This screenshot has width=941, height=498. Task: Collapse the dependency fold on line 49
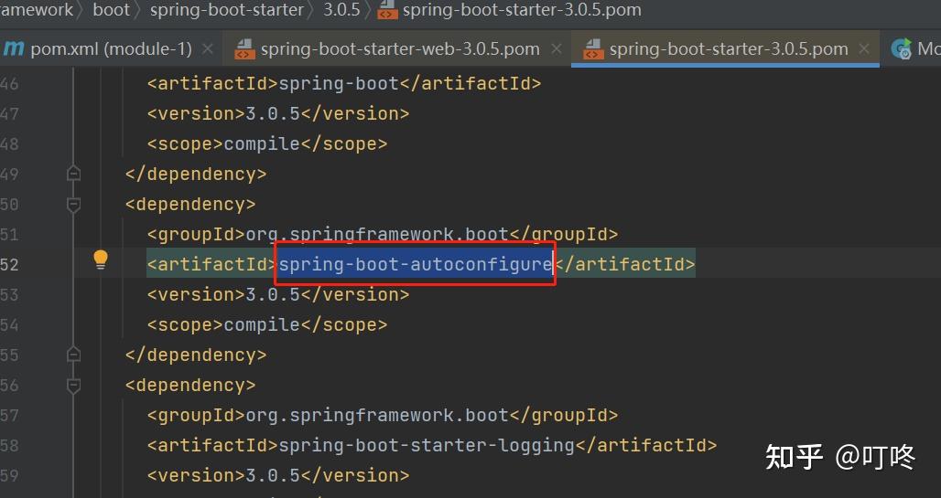pos(74,174)
